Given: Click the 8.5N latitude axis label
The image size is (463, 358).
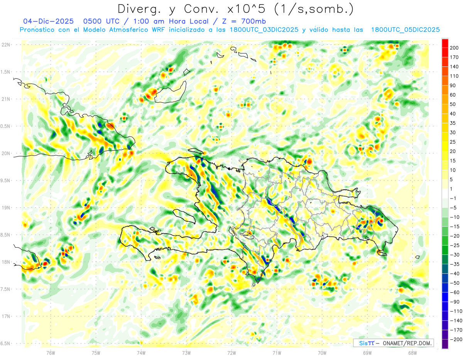Looking at the screenshot, I should [x=5, y=235].
